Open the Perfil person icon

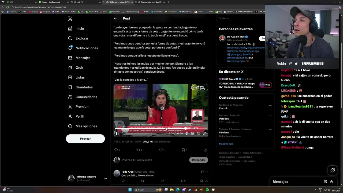tap(70, 116)
